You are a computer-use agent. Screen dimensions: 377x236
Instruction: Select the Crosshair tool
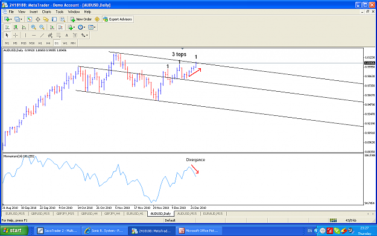pyautogui.click(x=16, y=36)
